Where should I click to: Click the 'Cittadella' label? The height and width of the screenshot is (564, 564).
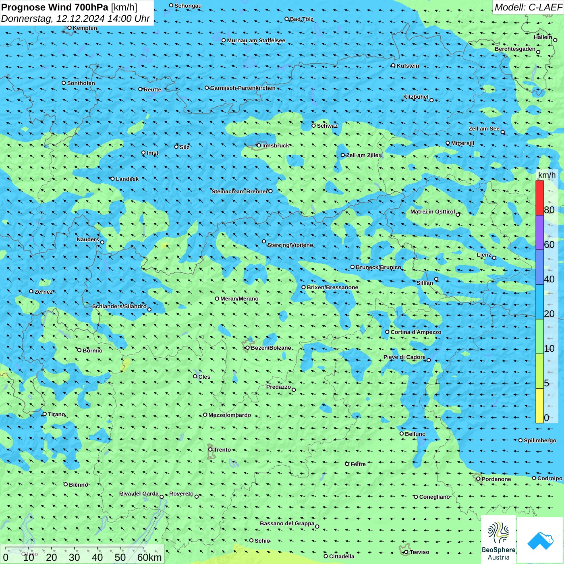click(342, 556)
